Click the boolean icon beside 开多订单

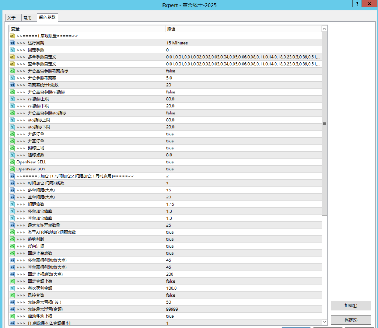point(11,134)
